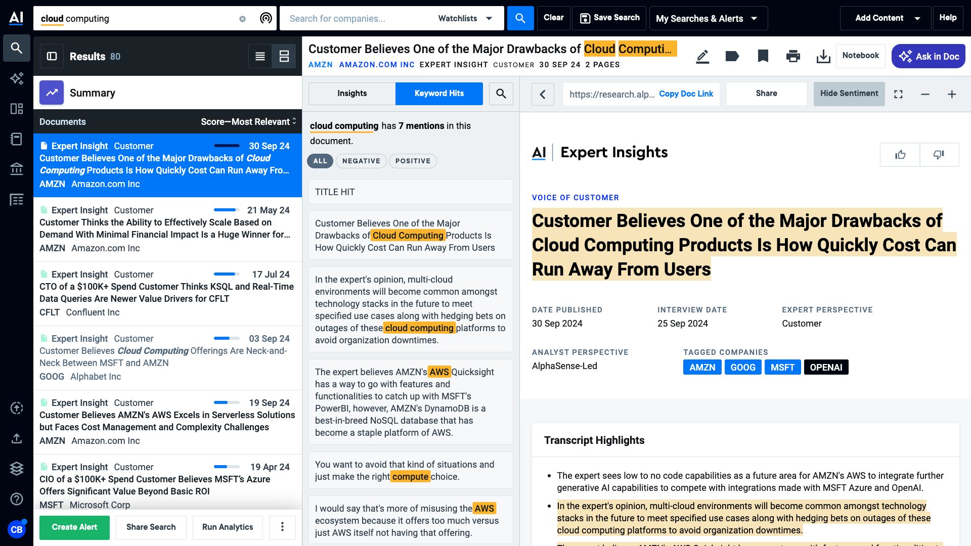This screenshot has width=971, height=546.
Task: Click the Clear button
Action: coord(554,18)
